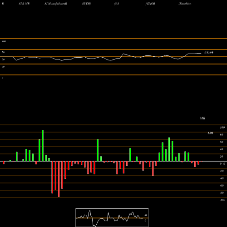Click the RSI 70 level label

(3, 52)
